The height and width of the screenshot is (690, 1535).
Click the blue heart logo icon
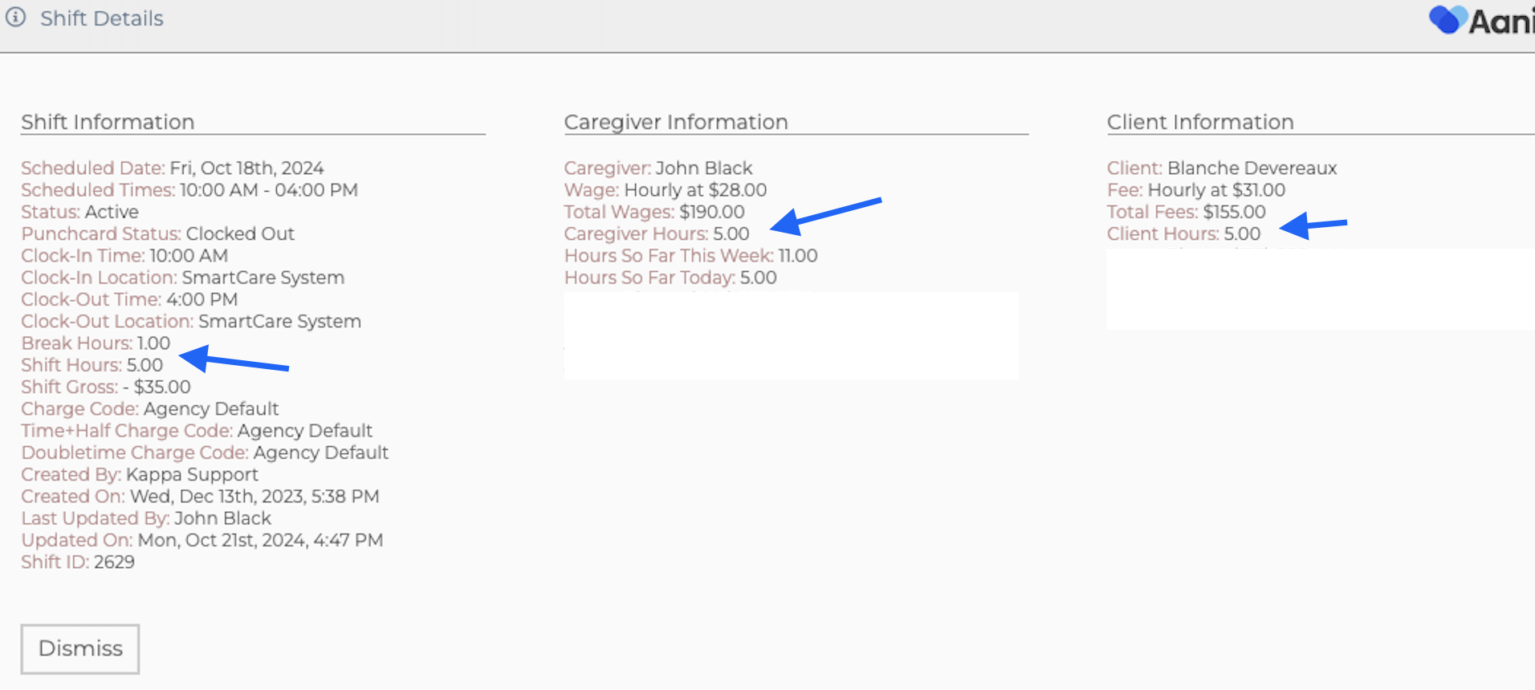pyautogui.click(x=1447, y=20)
